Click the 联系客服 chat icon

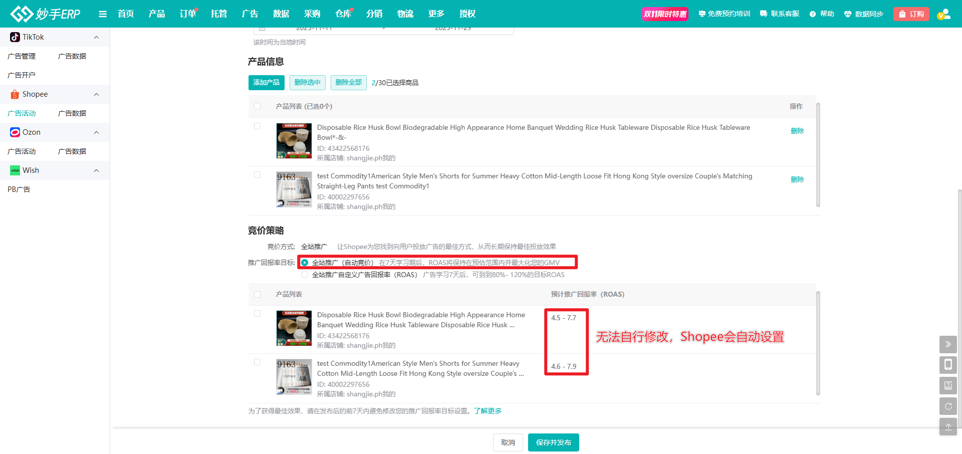point(764,14)
